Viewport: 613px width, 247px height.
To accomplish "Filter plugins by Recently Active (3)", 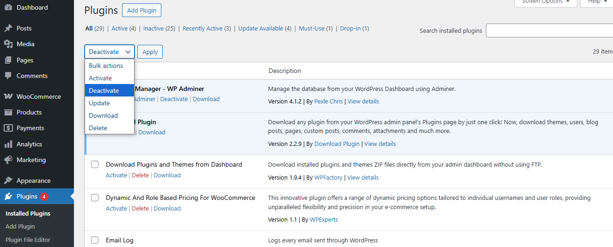I will [207, 28].
